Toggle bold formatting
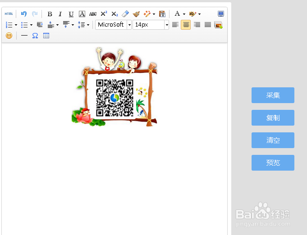Screen dimensions: 307x235 coord(50,14)
